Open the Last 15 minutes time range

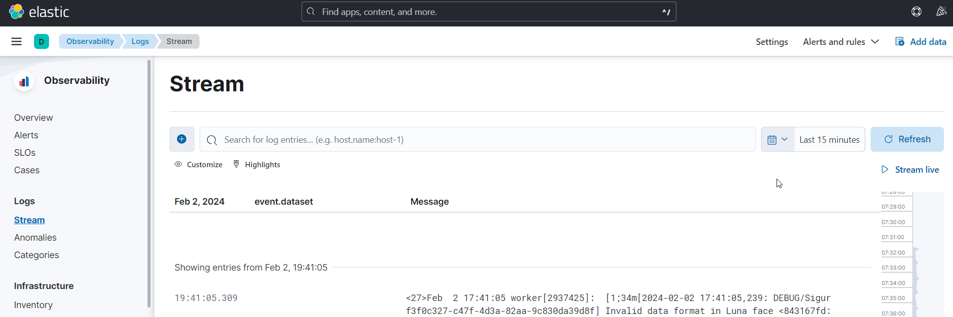829,140
